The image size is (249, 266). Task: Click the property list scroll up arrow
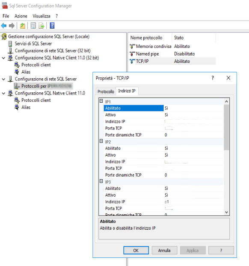(226, 102)
